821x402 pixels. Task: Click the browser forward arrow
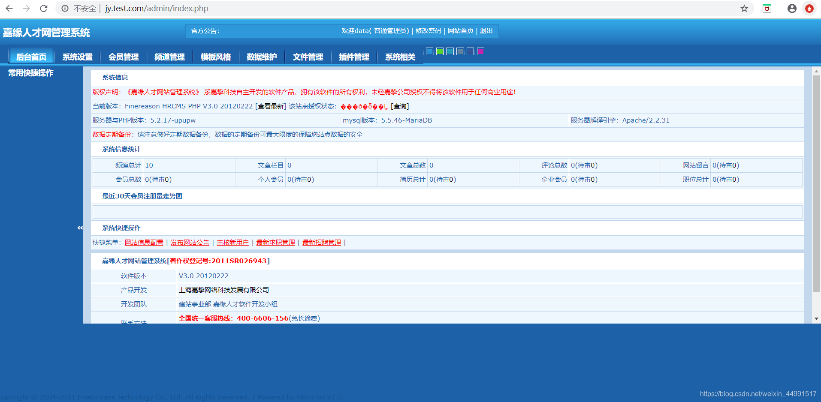point(26,9)
